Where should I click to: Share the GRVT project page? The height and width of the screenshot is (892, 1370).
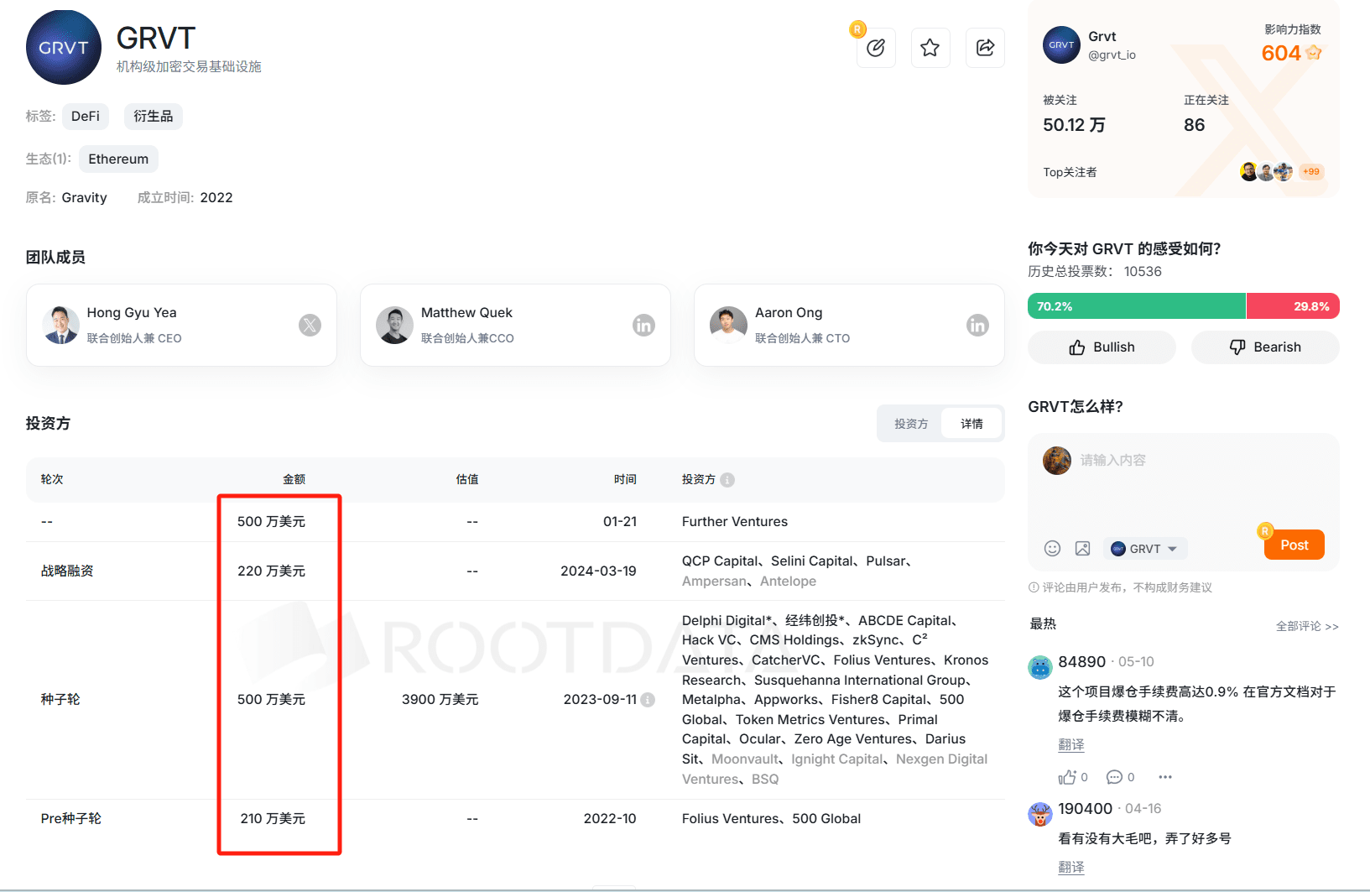click(985, 48)
